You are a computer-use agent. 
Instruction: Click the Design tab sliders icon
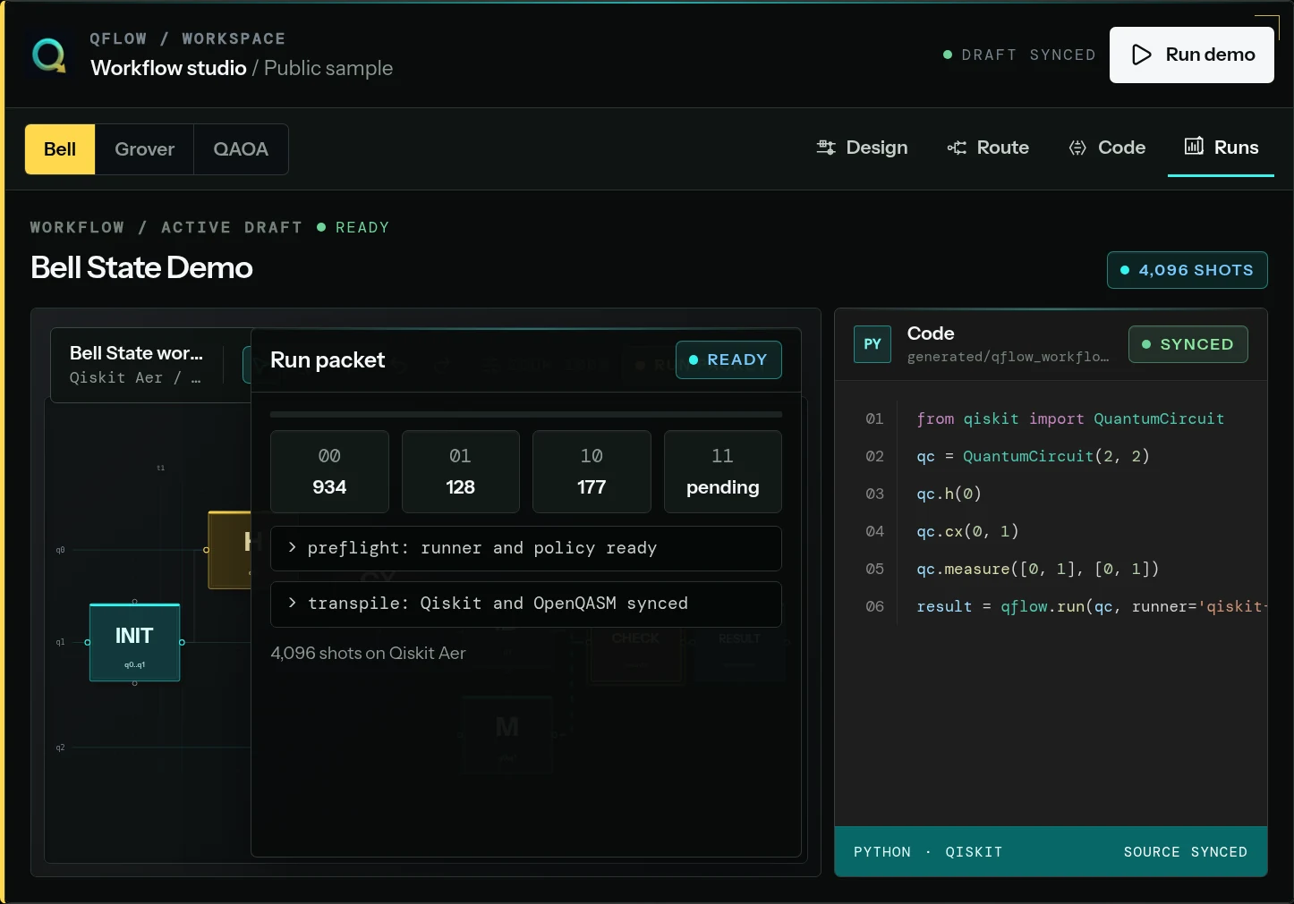(x=826, y=148)
